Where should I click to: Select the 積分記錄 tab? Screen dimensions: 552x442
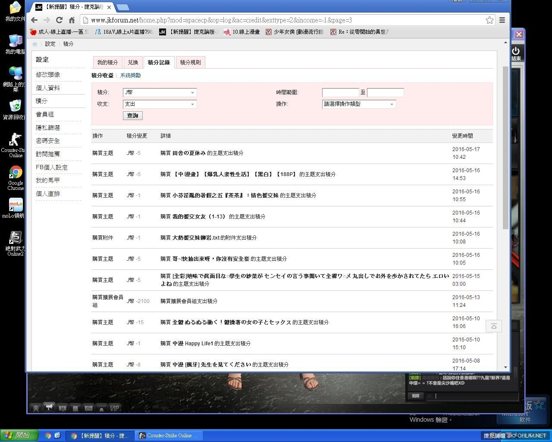[x=159, y=62]
